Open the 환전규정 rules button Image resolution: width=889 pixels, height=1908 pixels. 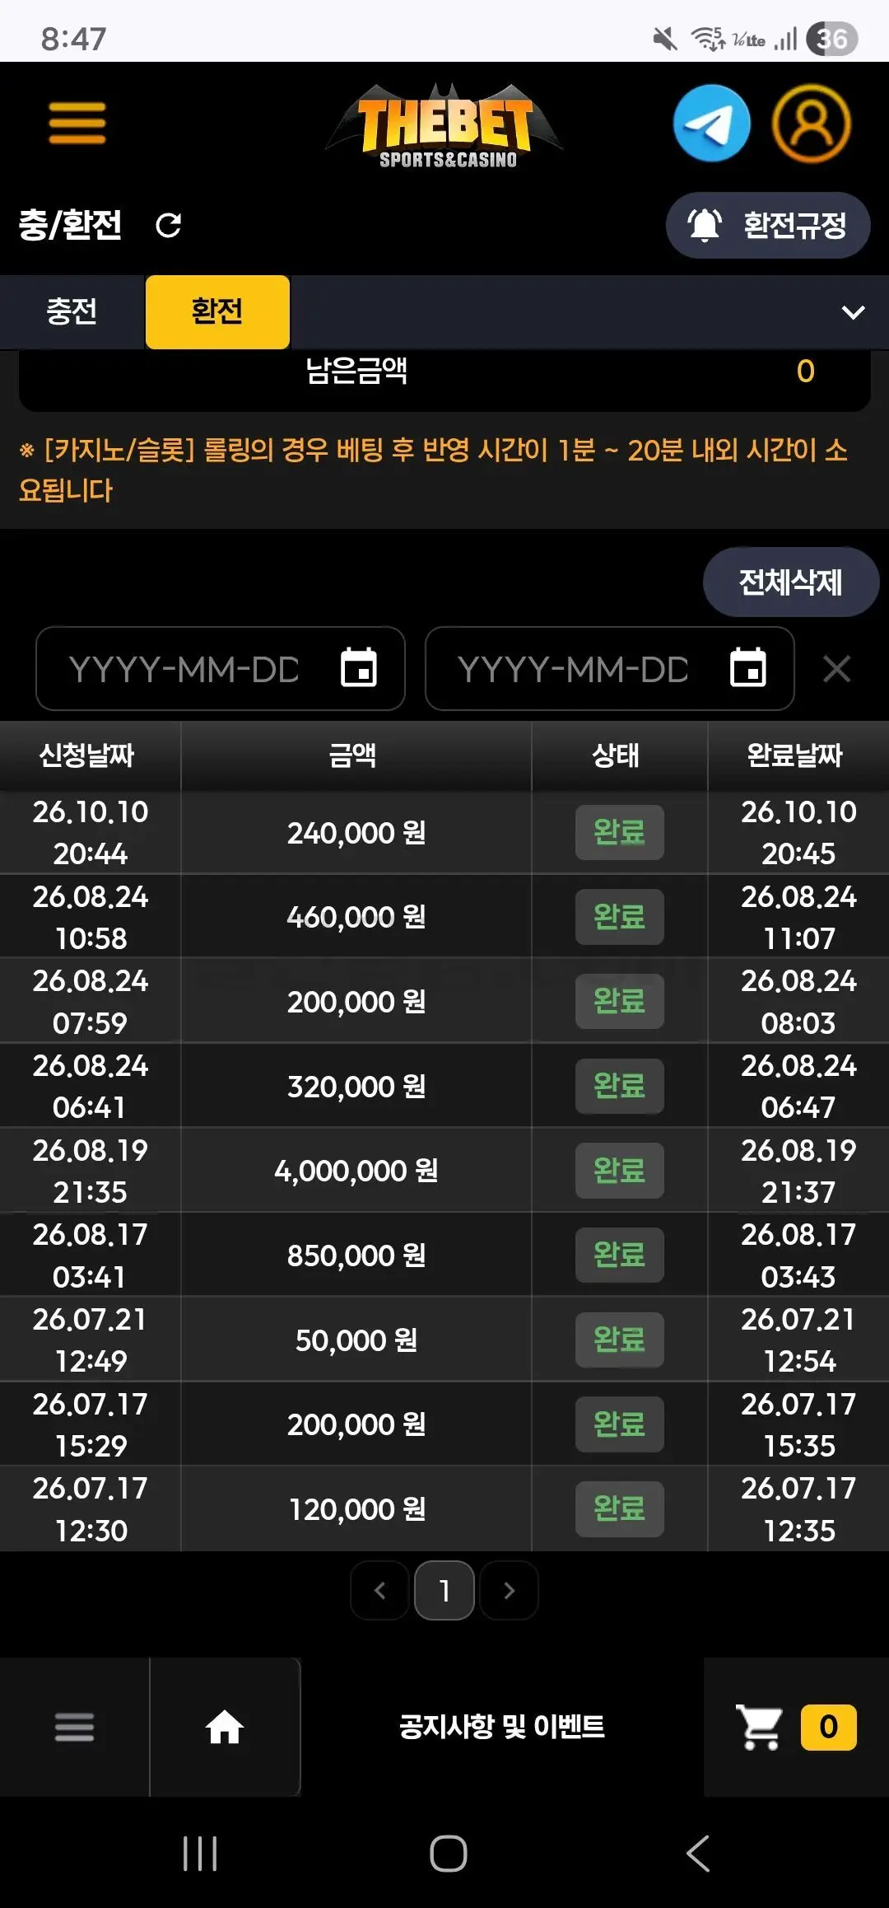[x=768, y=225]
